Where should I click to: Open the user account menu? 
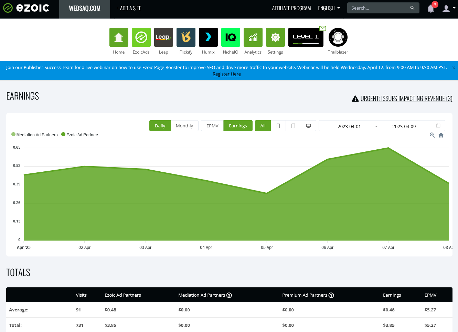pyautogui.click(x=448, y=8)
